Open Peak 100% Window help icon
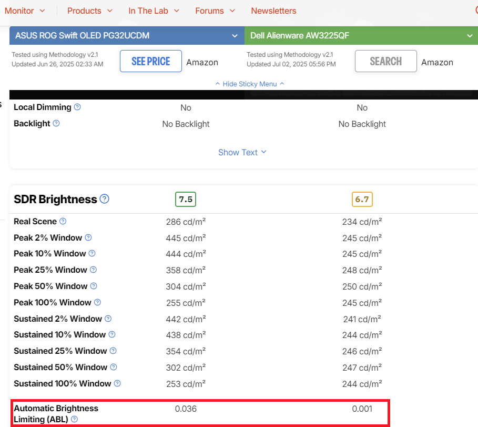This screenshot has width=478, height=427. pyautogui.click(x=97, y=302)
